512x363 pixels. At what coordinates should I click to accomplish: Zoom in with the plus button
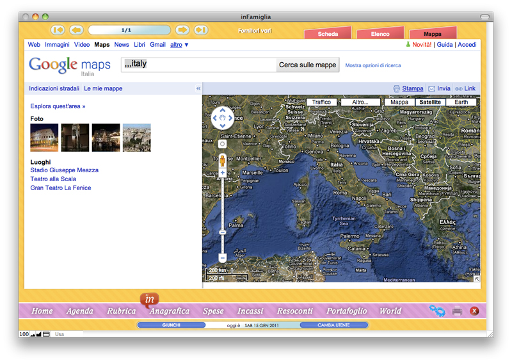(222, 173)
